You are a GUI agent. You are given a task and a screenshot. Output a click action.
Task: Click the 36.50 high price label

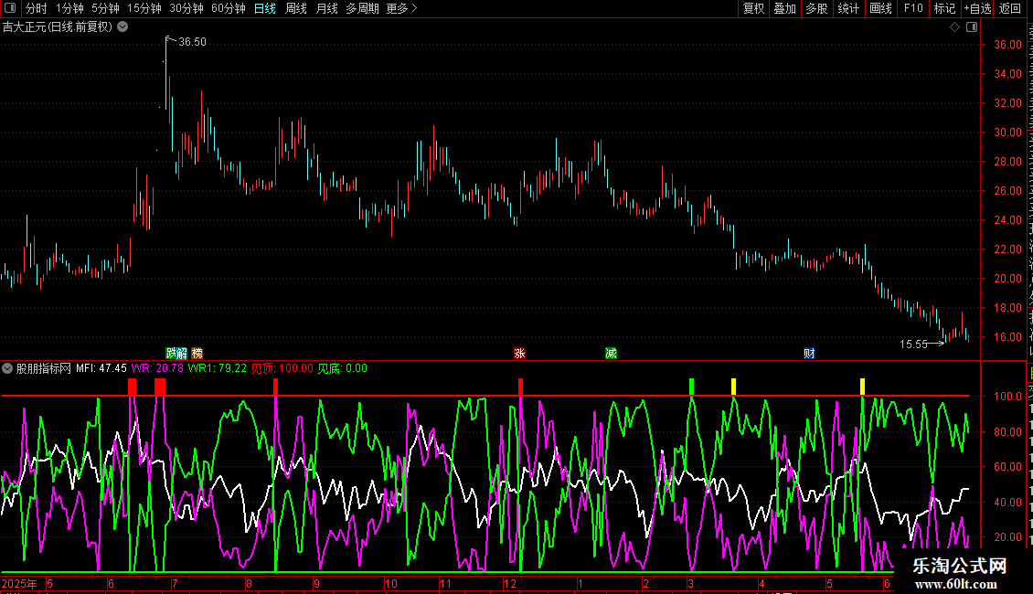point(192,41)
